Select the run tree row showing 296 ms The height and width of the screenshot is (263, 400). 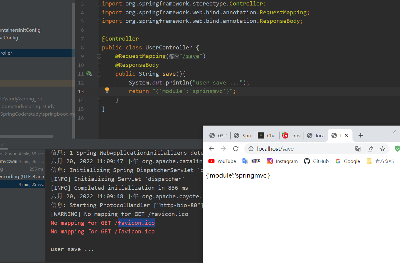point(23,169)
